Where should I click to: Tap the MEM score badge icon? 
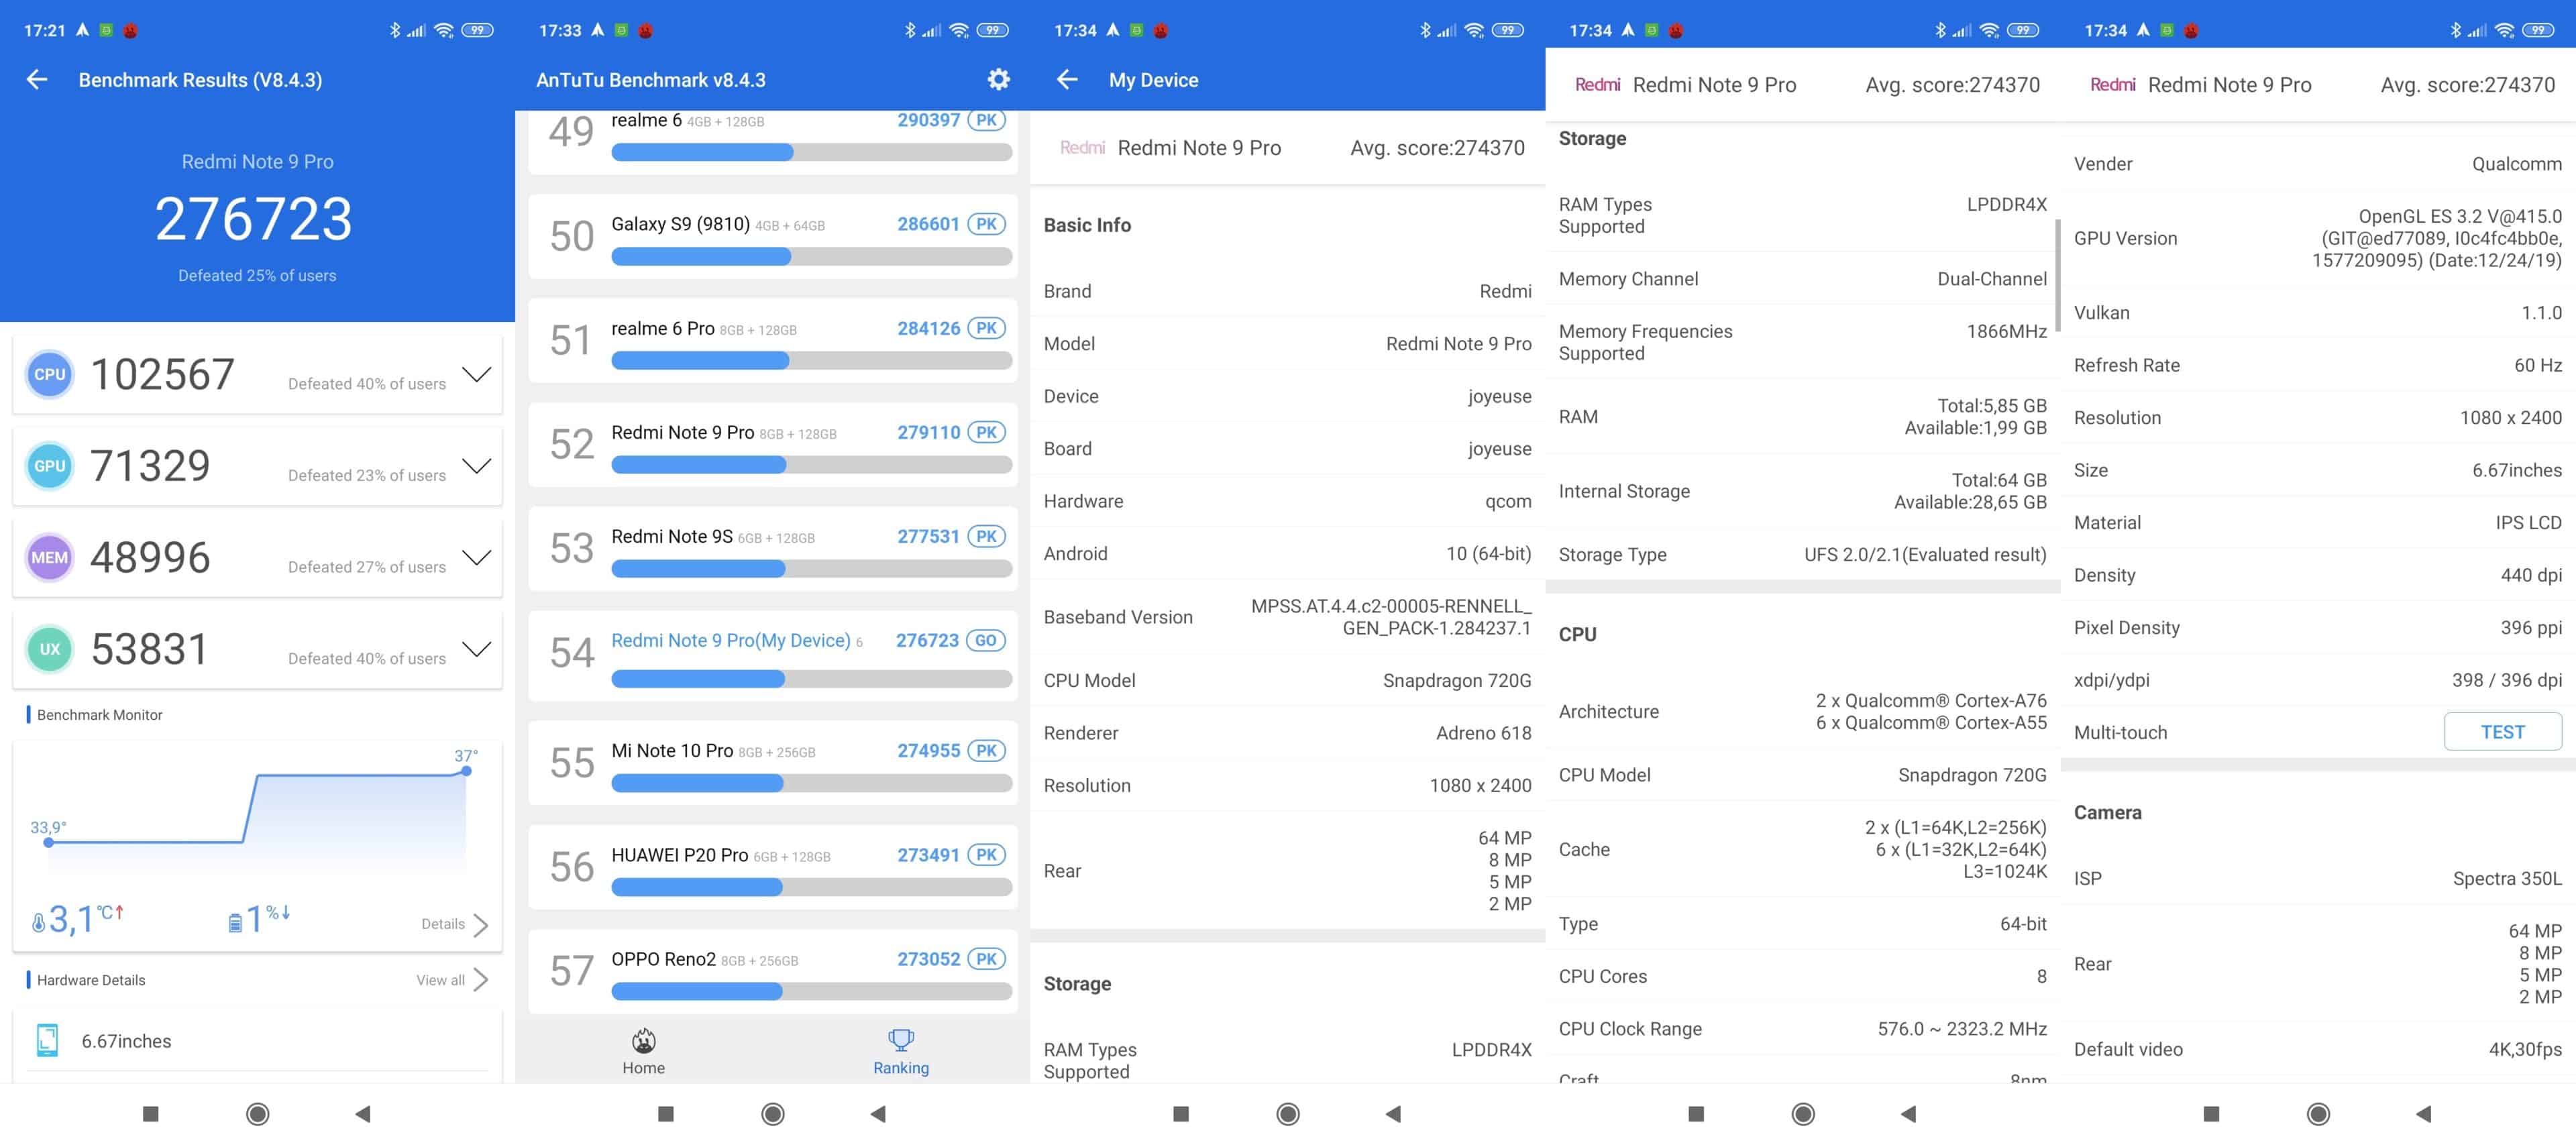point(49,558)
